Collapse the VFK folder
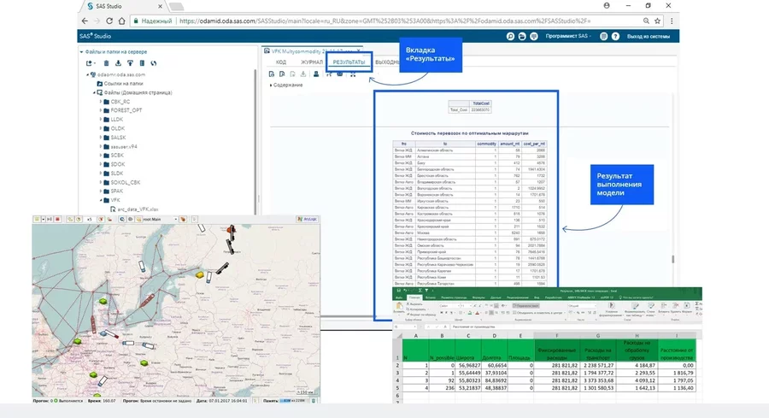Screen dimensions: 769x418 pyautogui.click(x=101, y=200)
